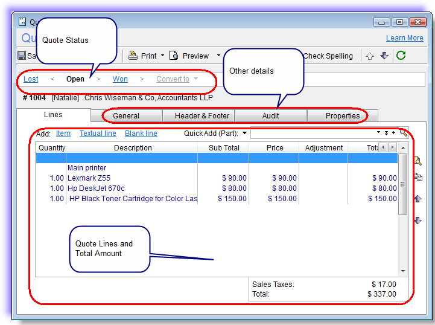Mark quote as Lost
The height and width of the screenshot is (325, 435).
[x=31, y=79]
